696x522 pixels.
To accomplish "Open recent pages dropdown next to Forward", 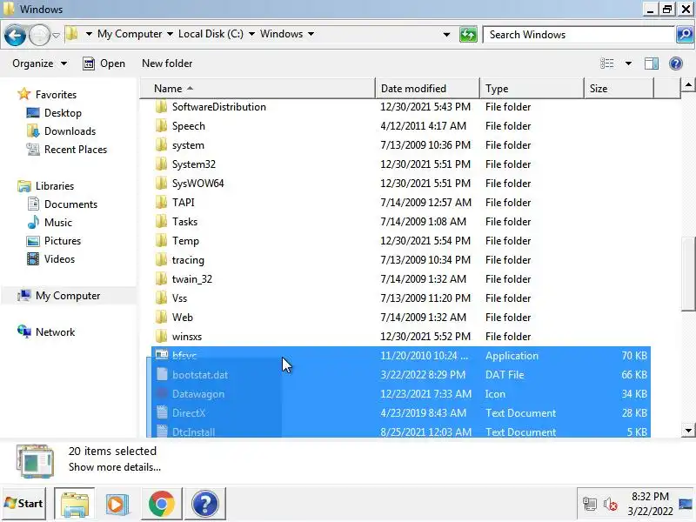I will 56,35.
